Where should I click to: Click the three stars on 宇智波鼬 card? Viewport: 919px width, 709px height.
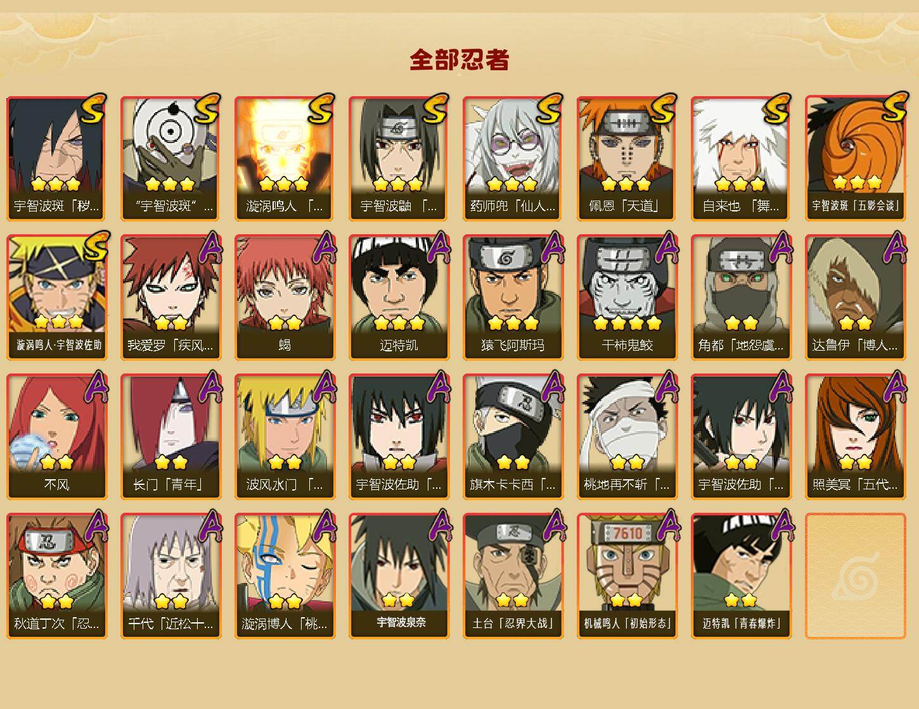pos(398,184)
